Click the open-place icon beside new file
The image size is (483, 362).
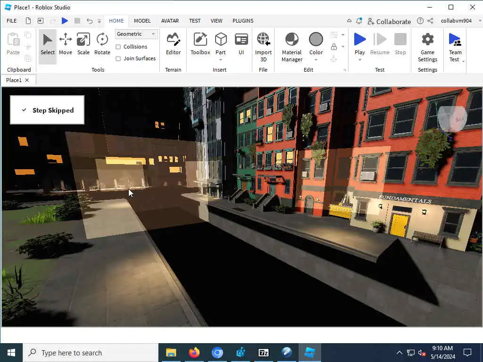coord(41,21)
